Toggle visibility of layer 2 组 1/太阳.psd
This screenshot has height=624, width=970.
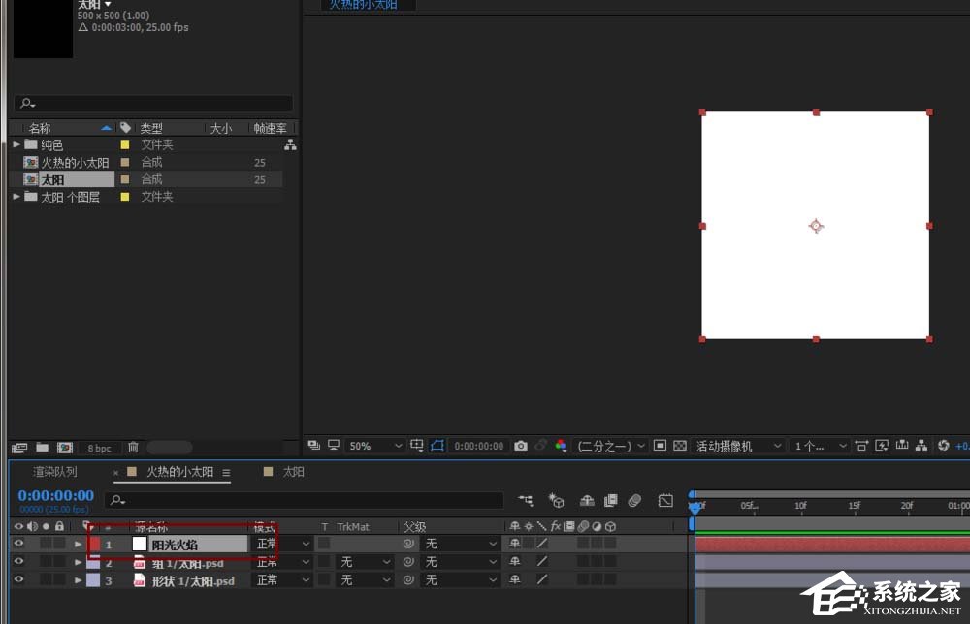18,562
